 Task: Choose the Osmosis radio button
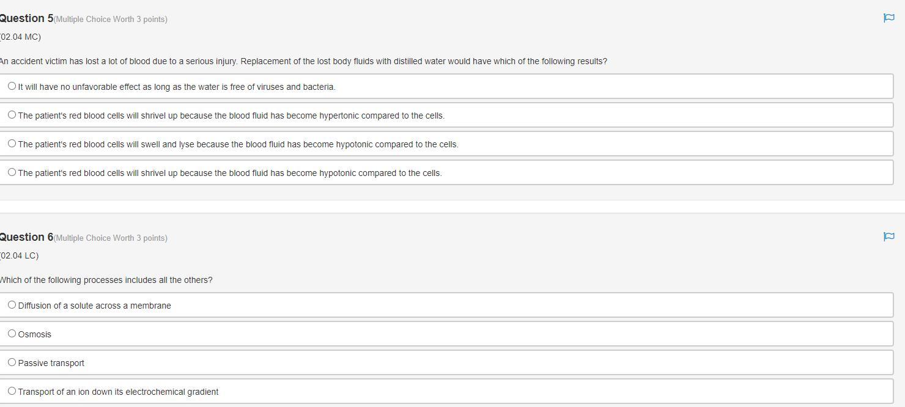(12, 334)
